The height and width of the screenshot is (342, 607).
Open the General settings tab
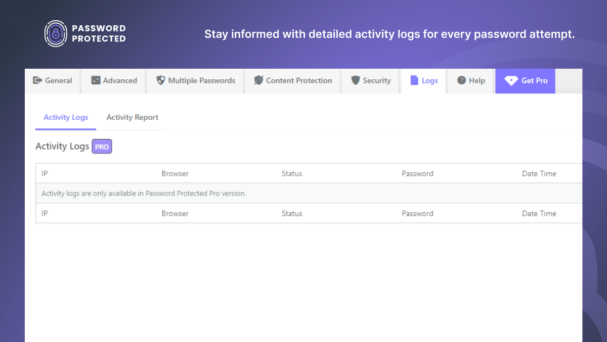pos(53,81)
